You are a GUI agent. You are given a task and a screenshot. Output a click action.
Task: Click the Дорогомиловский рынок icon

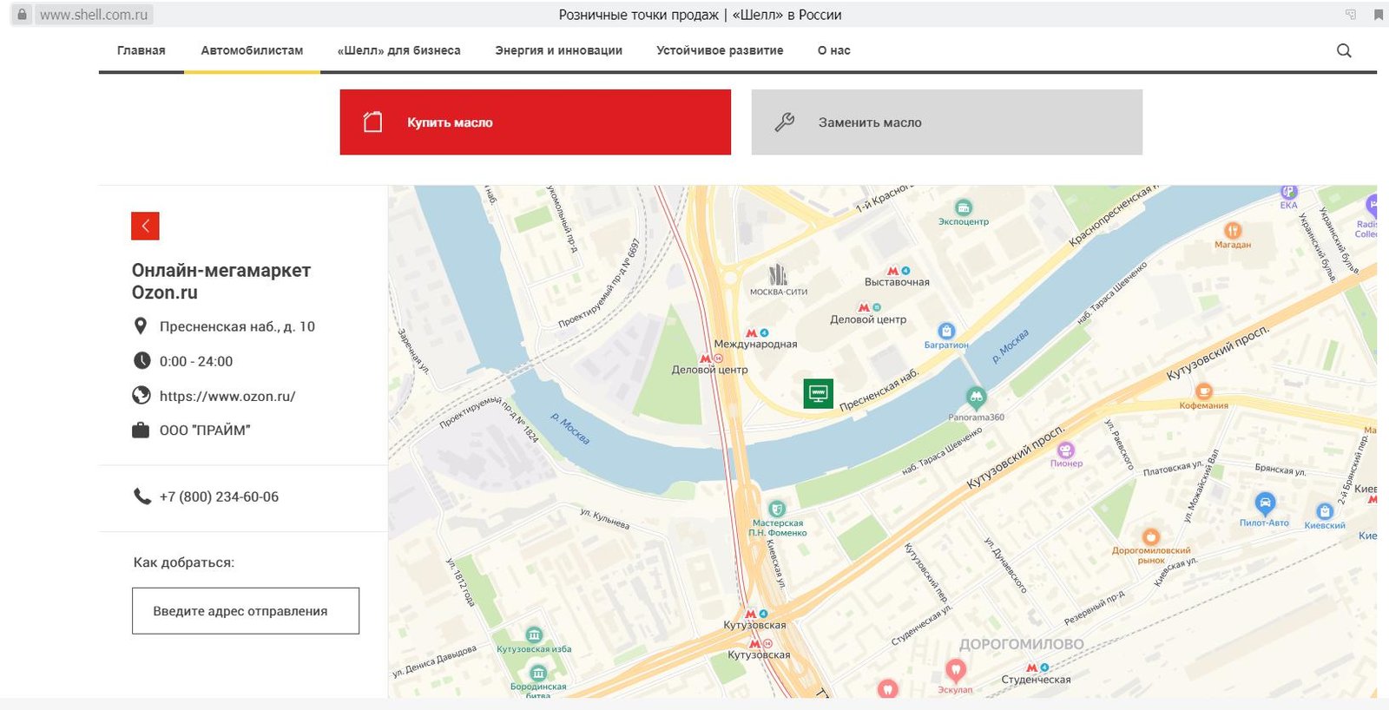coord(1151,536)
